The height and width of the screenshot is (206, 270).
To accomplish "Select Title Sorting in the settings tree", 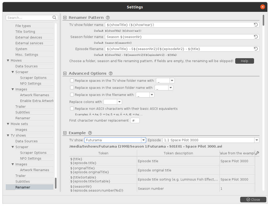I will pos(25,31).
